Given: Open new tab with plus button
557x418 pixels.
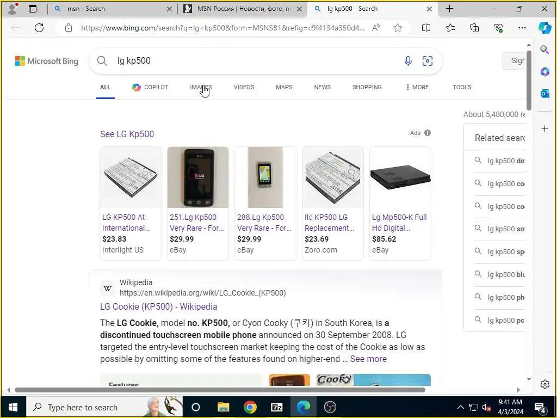Looking at the screenshot, I should coord(449,9).
